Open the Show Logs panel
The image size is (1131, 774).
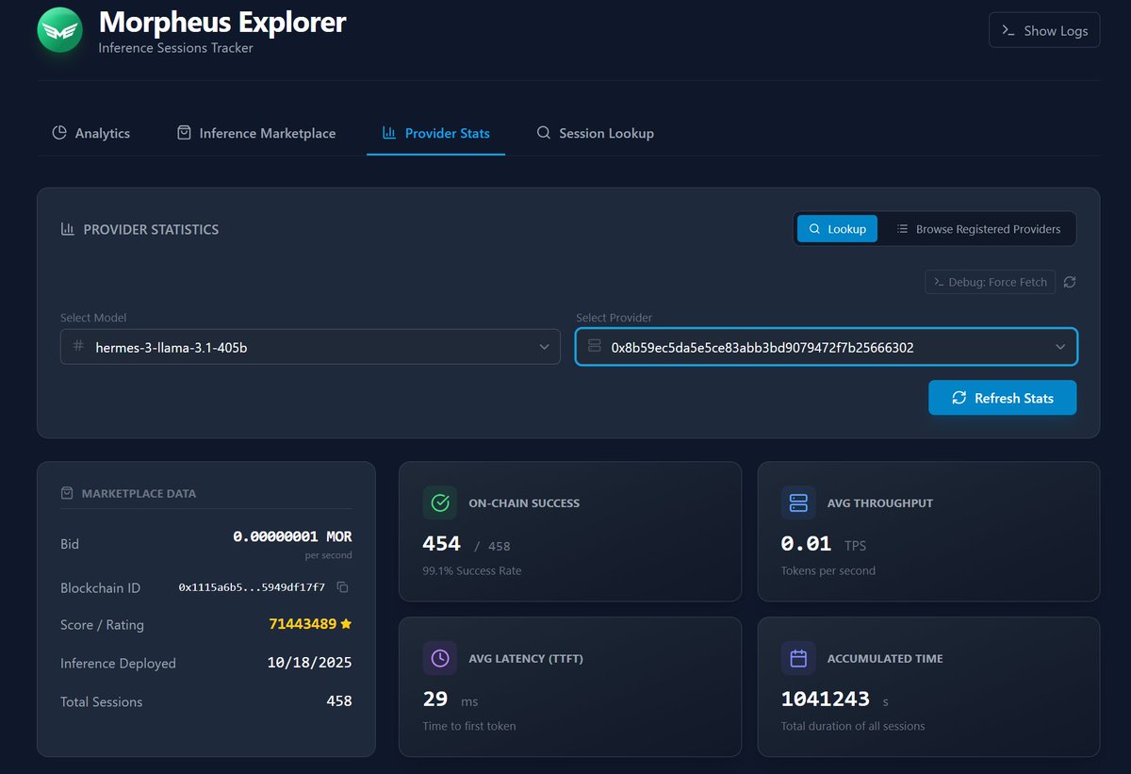coord(1044,30)
